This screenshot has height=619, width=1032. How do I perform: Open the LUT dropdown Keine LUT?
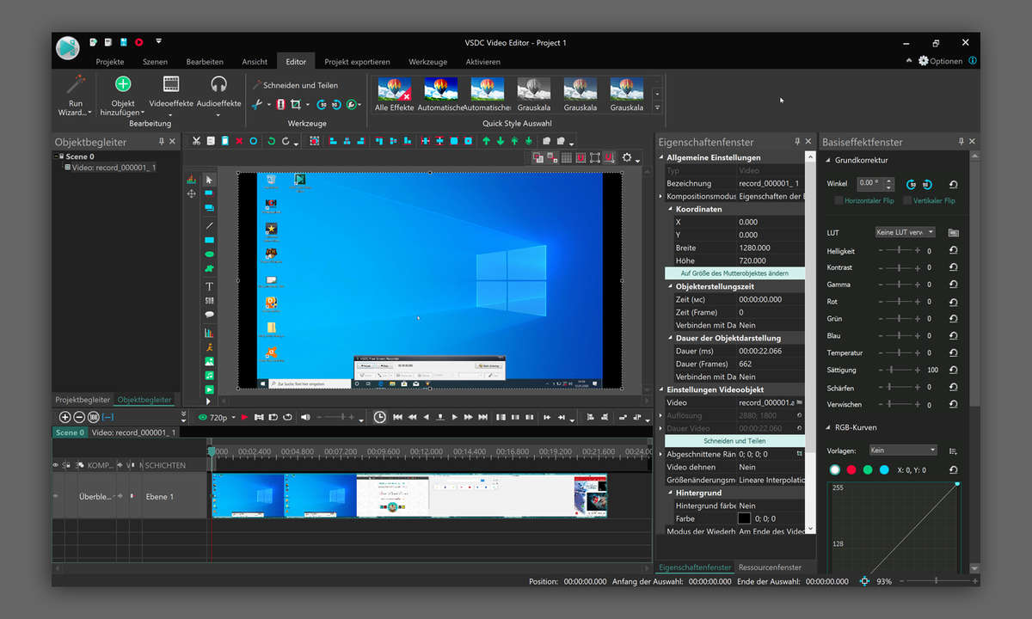[905, 233]
